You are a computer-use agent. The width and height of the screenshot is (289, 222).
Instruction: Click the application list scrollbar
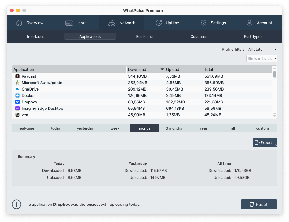click(275, 75)
